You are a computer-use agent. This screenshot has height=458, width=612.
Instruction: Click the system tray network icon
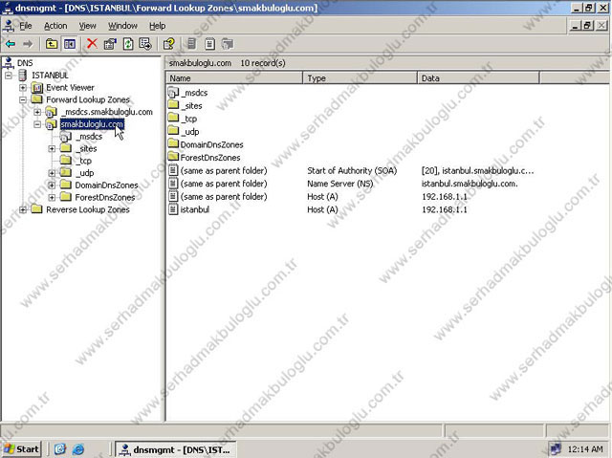[x=555, y=449]
